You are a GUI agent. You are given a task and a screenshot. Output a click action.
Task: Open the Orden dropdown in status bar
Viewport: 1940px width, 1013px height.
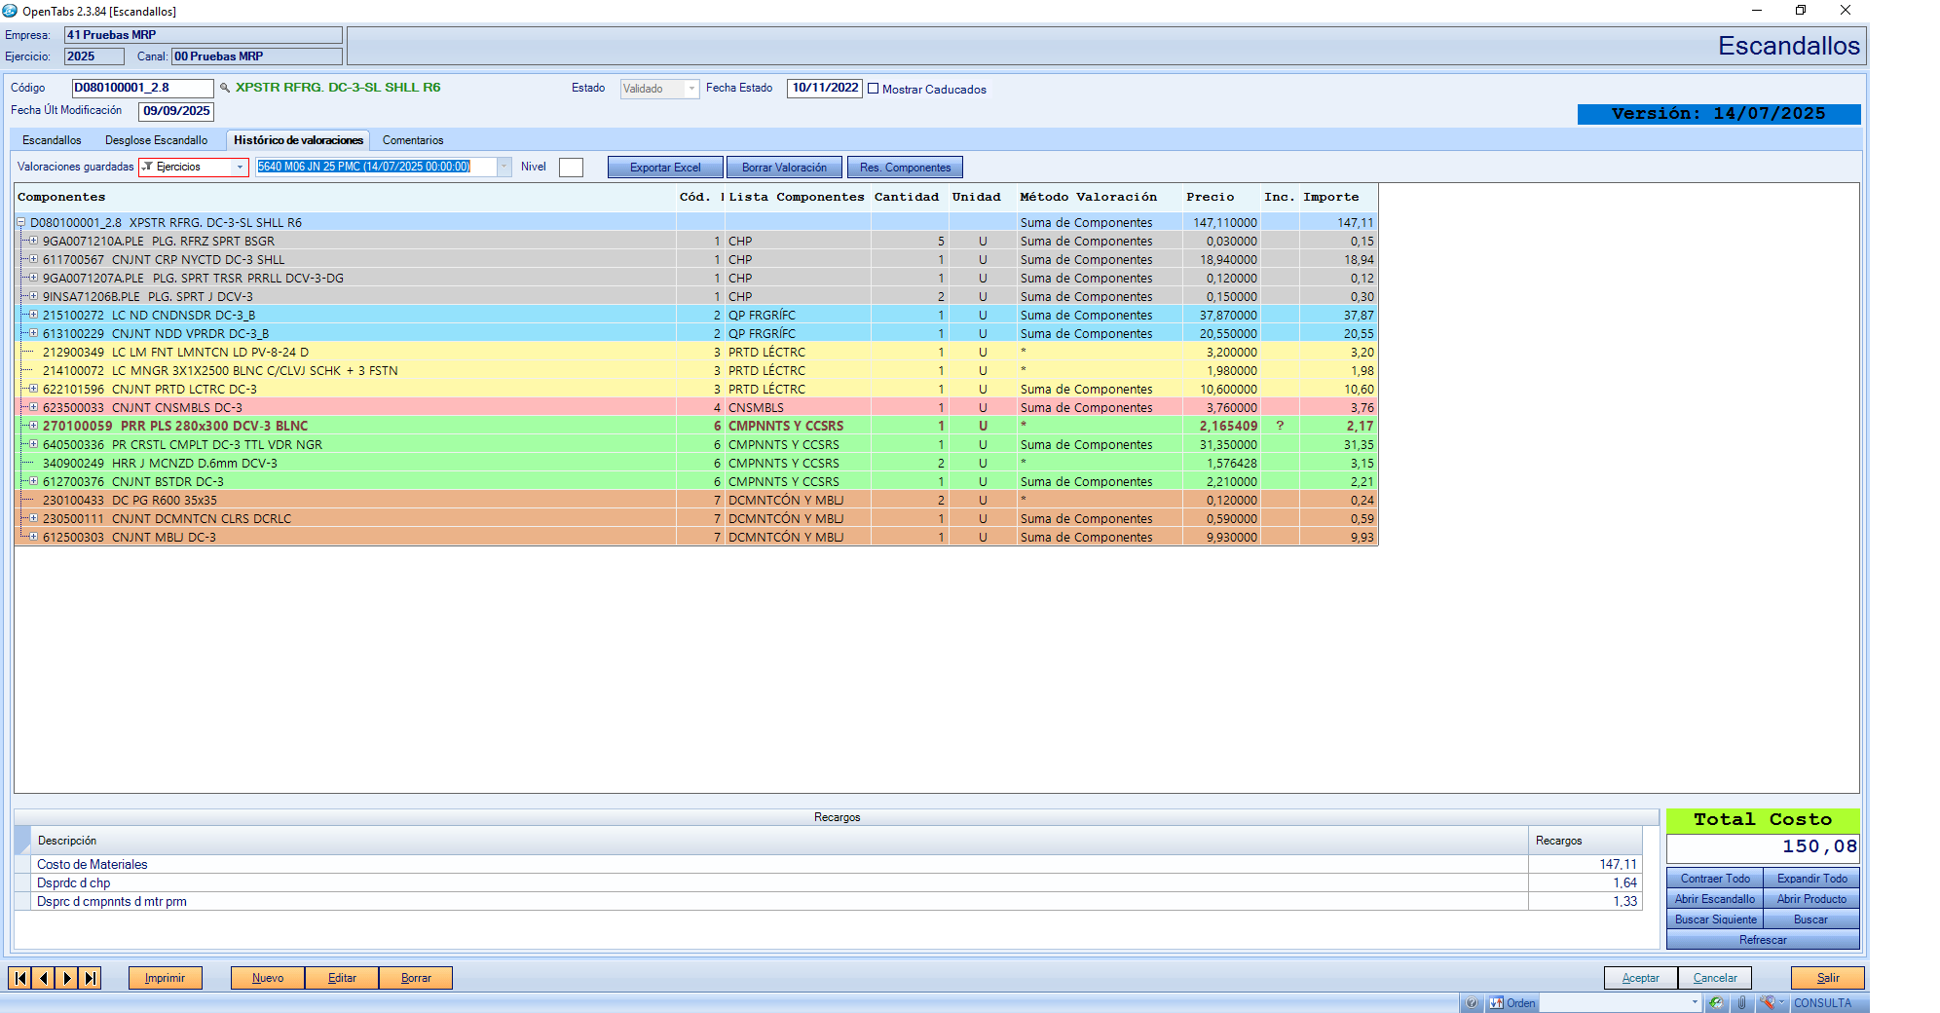coord(1694,1003)
